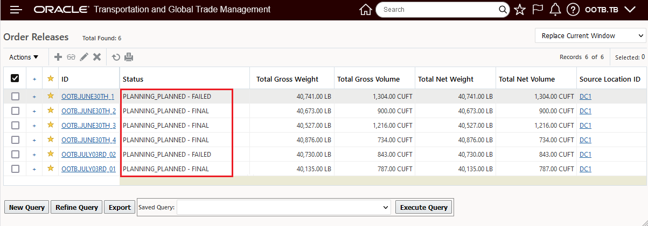648x226 pixels.
Task: Click the New plus toolbar icon
Action: [58, 57]
